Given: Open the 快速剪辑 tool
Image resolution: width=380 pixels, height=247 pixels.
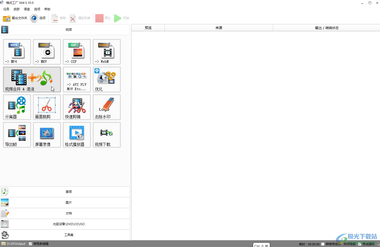Looking at the screenshot, I should tap(77, 107).
